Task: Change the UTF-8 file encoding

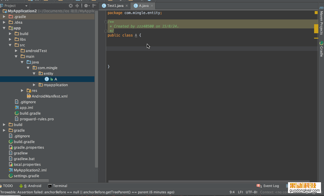Action: click(251, 192)
